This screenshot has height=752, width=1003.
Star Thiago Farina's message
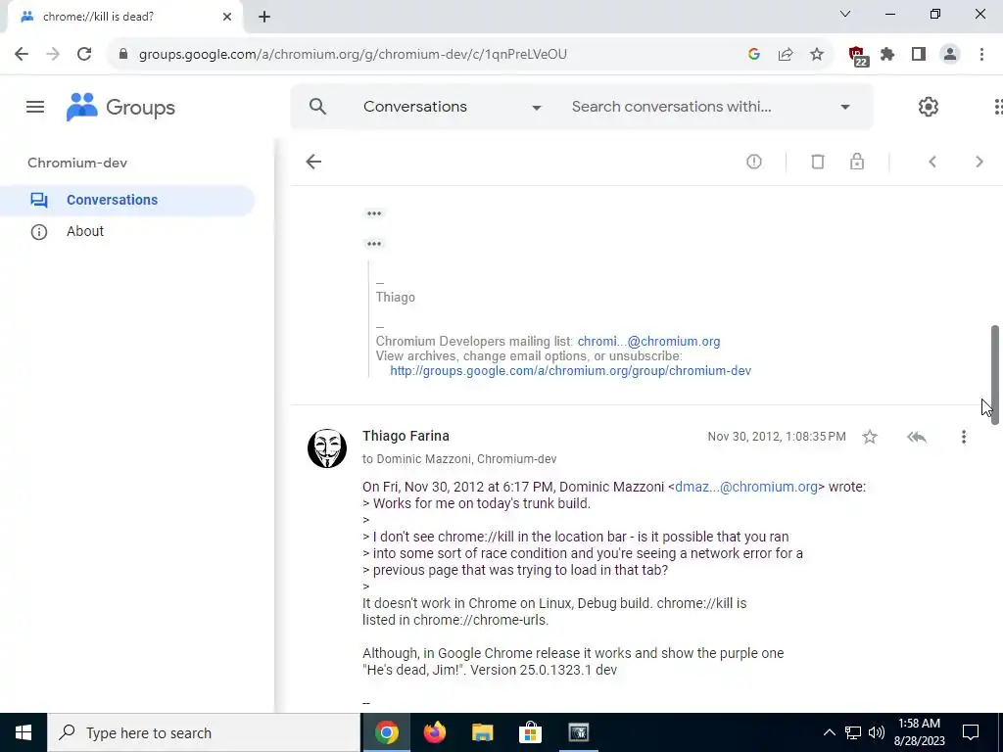[x=870, y=437]
